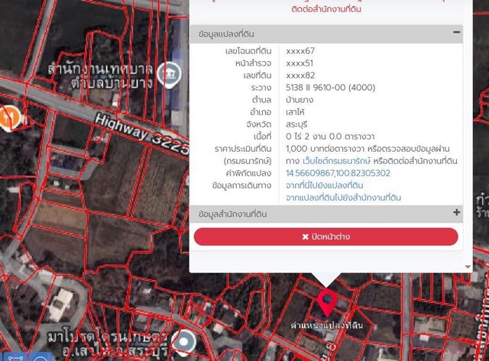Viewport: 489px width, 361px height.
Task: Click the popup scrollbar down arrow
Action: [468, 266]
